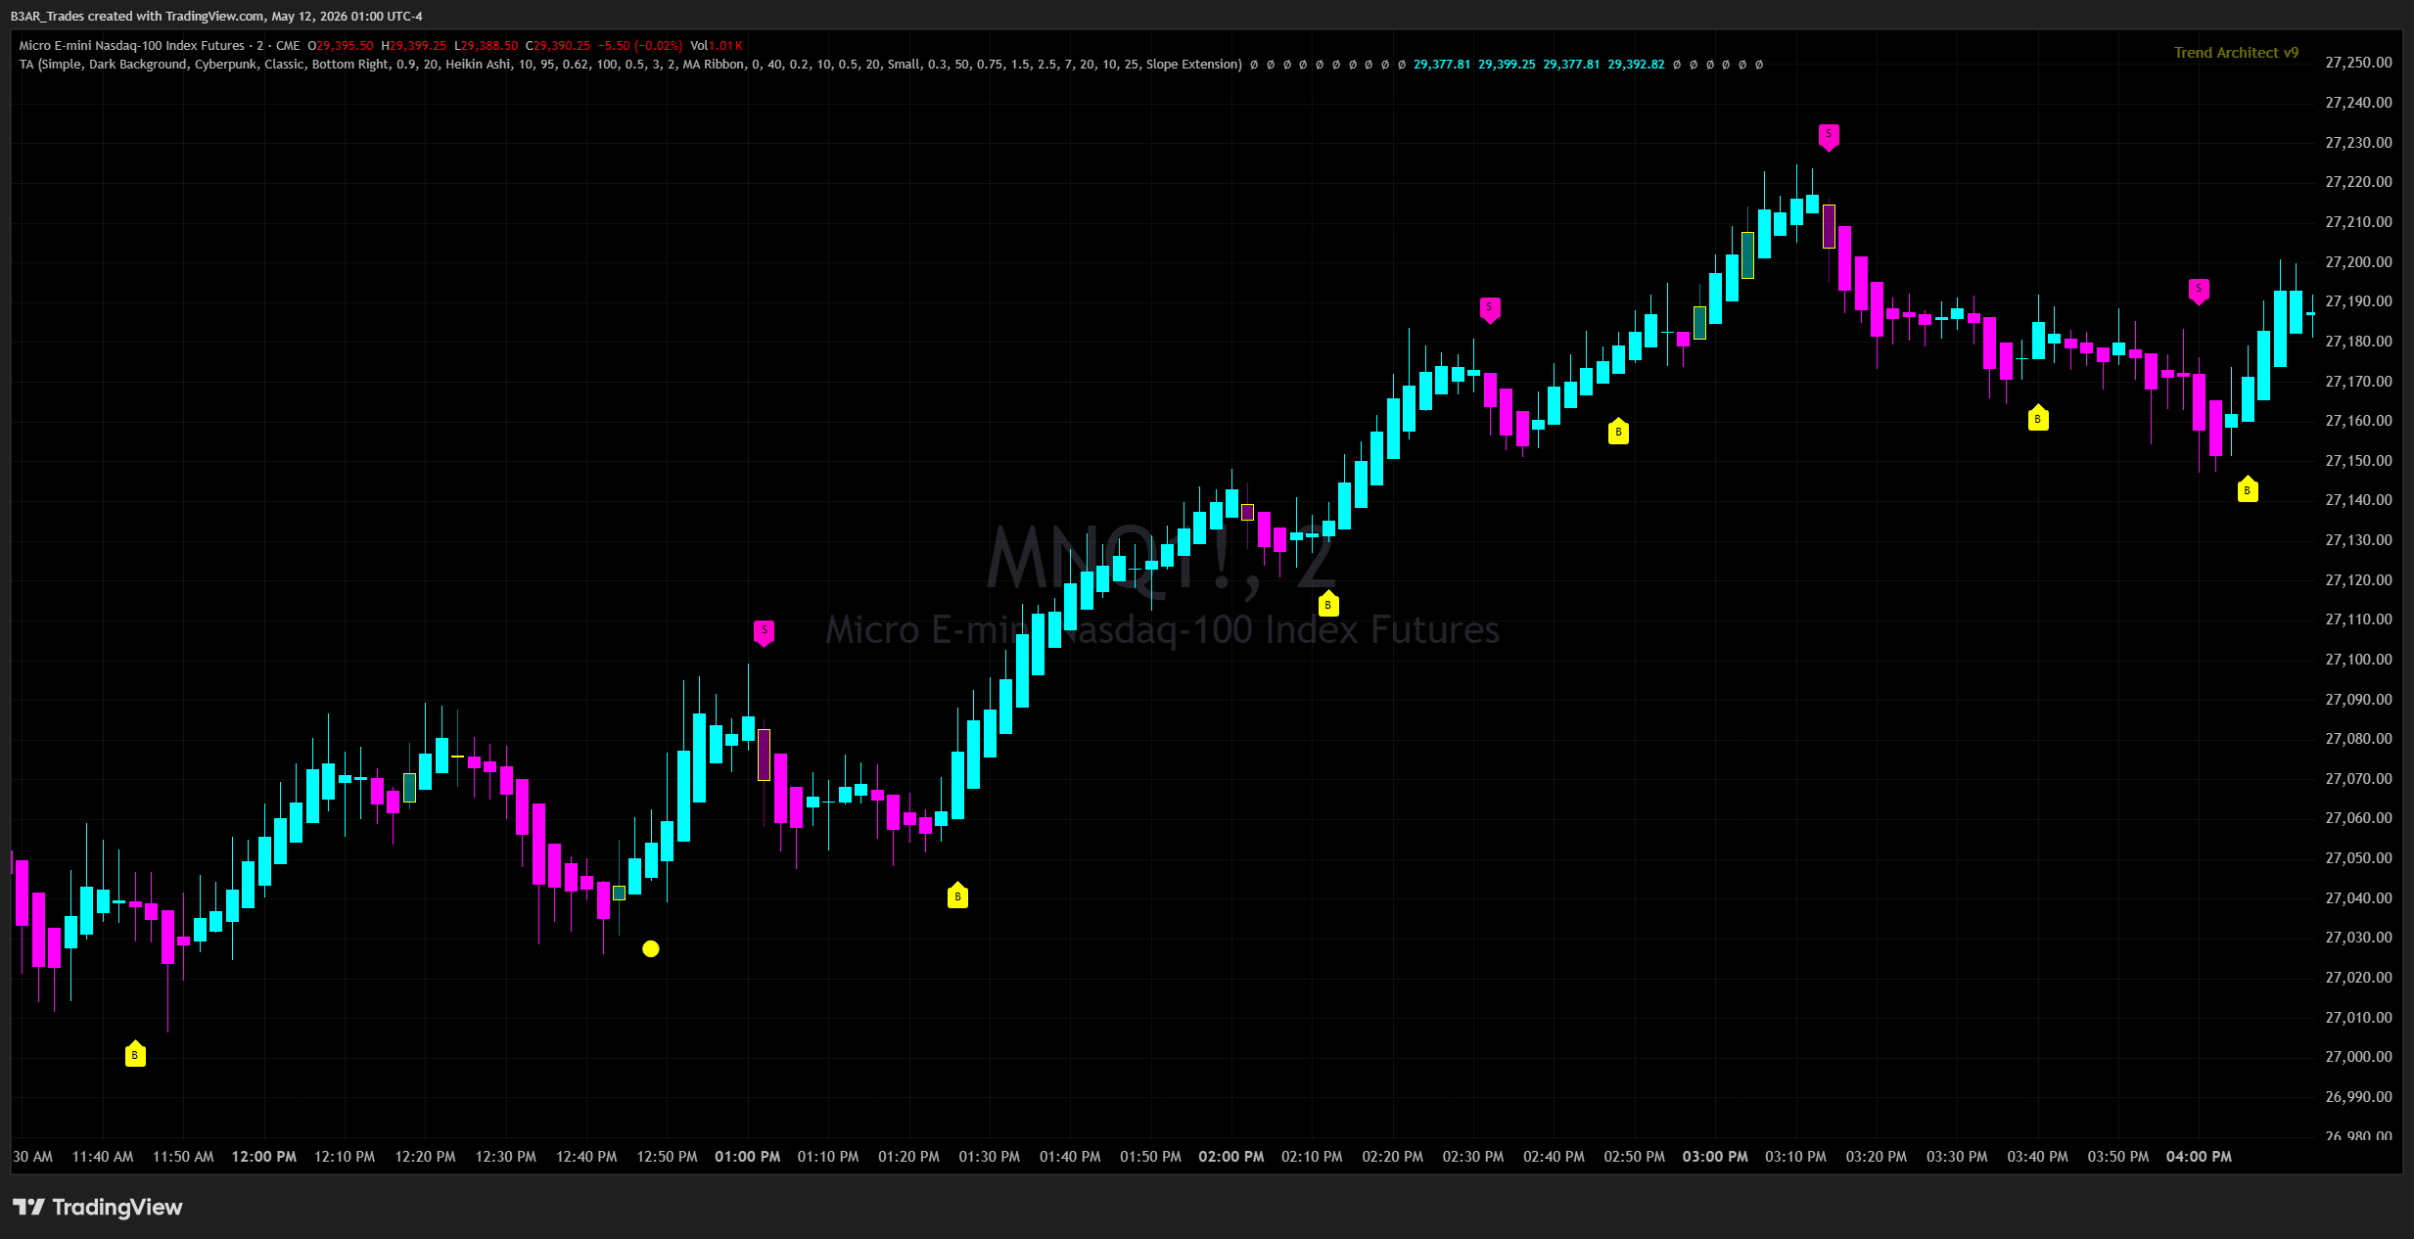Click the 02:00 PM time axis label
The height and width of the screenshot is (1239, 2414).
(x=1231, y=1156)
